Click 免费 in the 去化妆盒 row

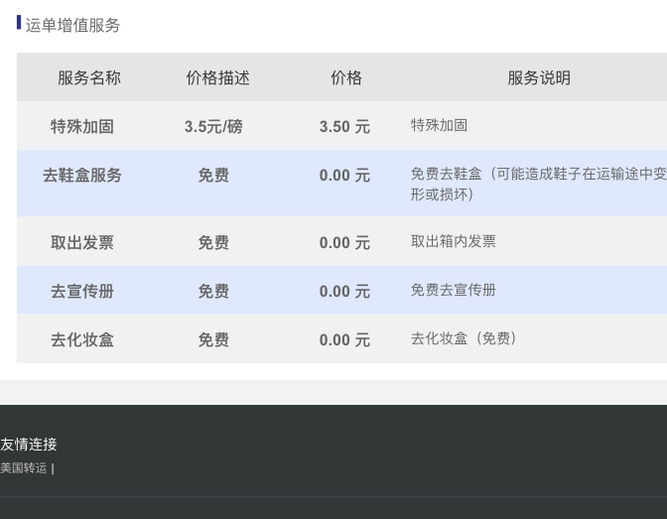213,339
